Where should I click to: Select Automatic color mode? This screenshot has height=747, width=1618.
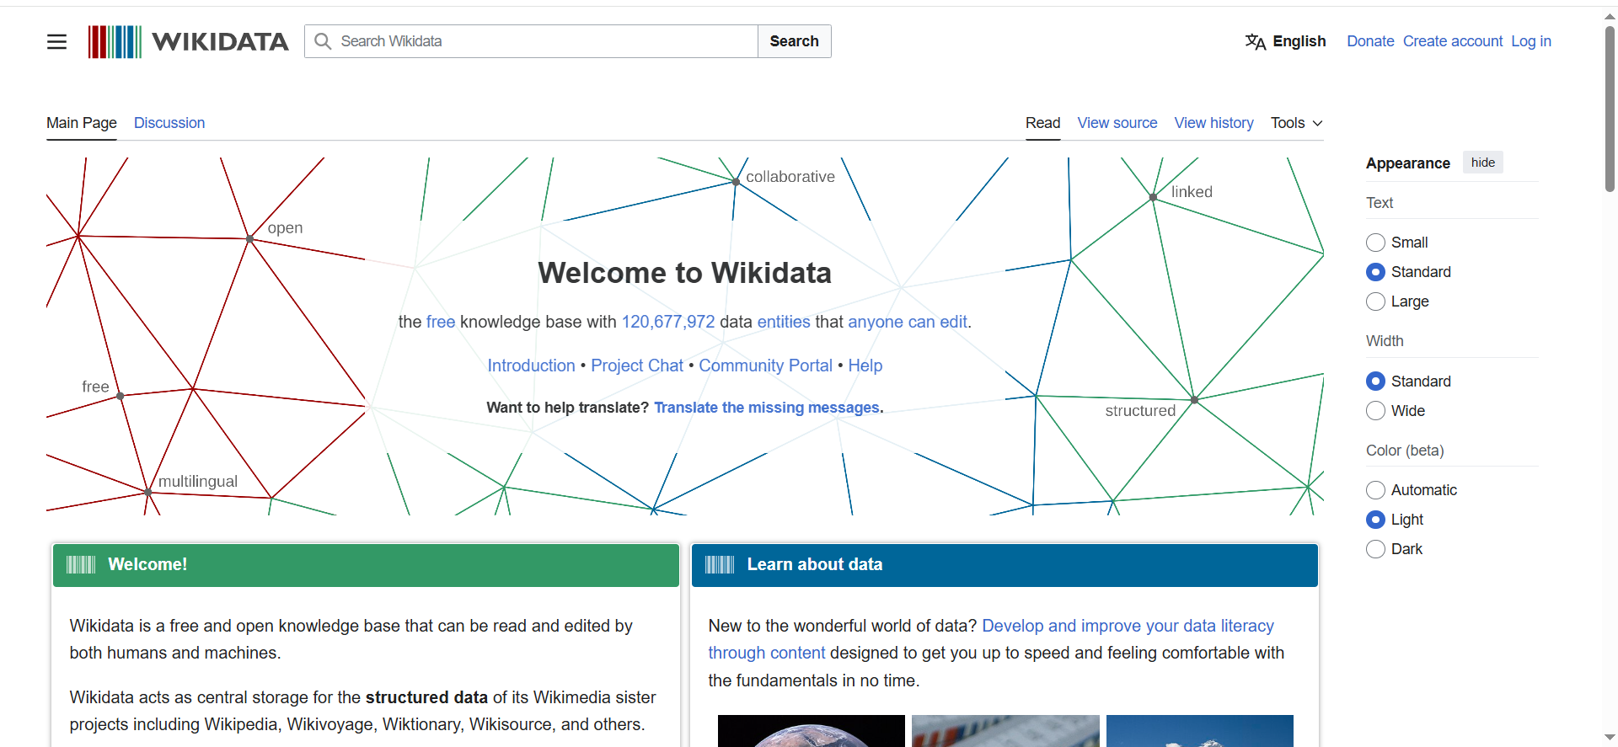point(1375,490)
